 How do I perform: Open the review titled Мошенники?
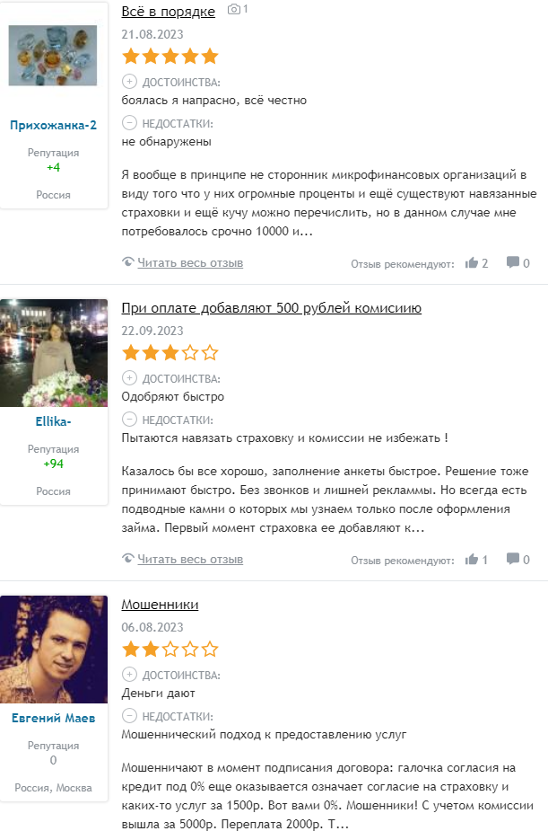click(x=160, y=605)
